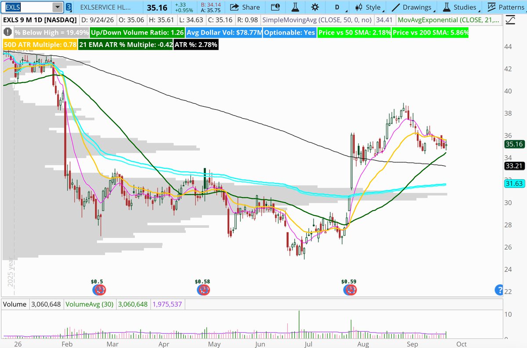The width and height of the screenshot is (527, 348).
Task: Click the MovAvgExponential study label
Action: tap(448, 20)
